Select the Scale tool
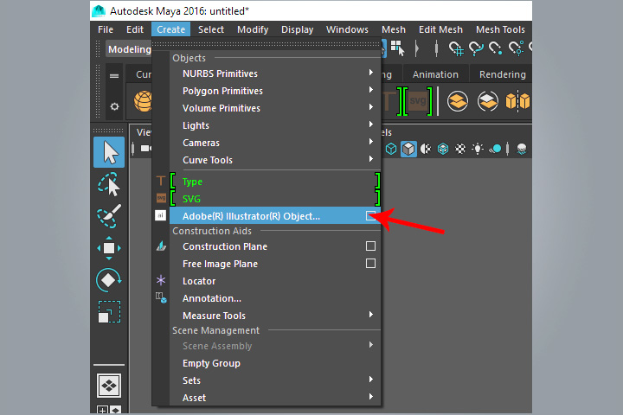Screen dimensions: 623x415 click(x=109, y=311)
